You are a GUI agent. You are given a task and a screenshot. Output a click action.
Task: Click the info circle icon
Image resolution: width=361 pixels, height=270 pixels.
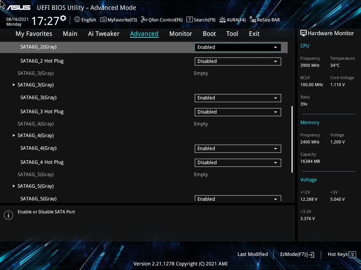coord(8,215)
